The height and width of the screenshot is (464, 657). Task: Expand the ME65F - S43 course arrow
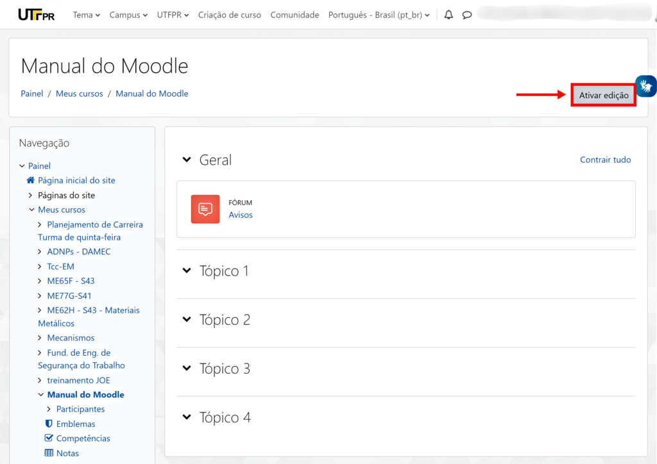pos(40,281)
